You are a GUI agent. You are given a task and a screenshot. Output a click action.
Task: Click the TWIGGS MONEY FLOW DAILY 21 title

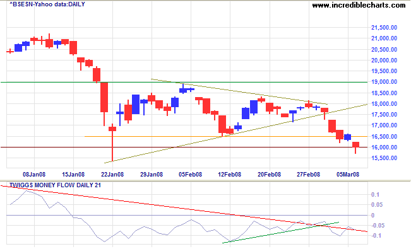point(56,185)
